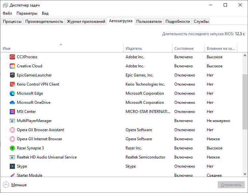This screenshot has height=193, width=248.
Task: Sort by the Имя column header
Action: point(62,48)
